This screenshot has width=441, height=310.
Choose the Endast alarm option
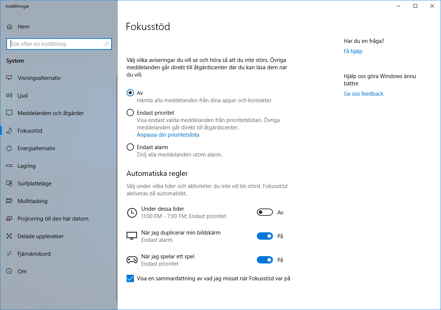130,147
